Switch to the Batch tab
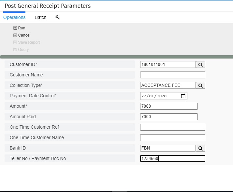The height and width of the screenshot is (192, 233). click(x=40, y=17)
